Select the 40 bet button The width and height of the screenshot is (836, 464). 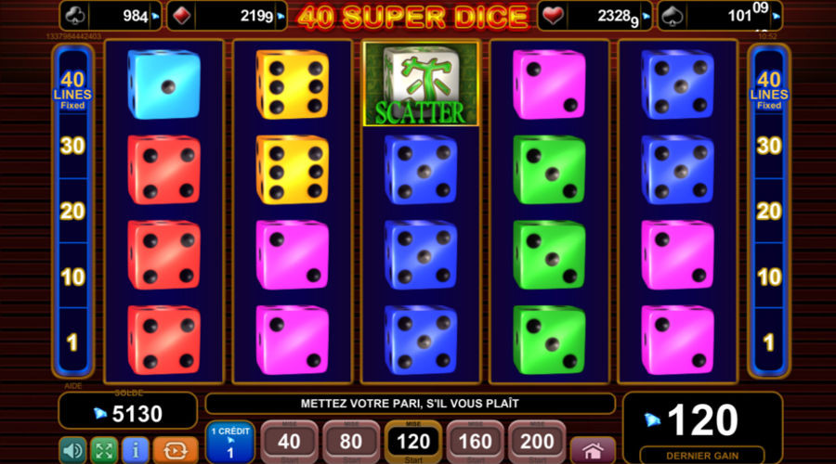pyautogui.click(x=289, y=442)
